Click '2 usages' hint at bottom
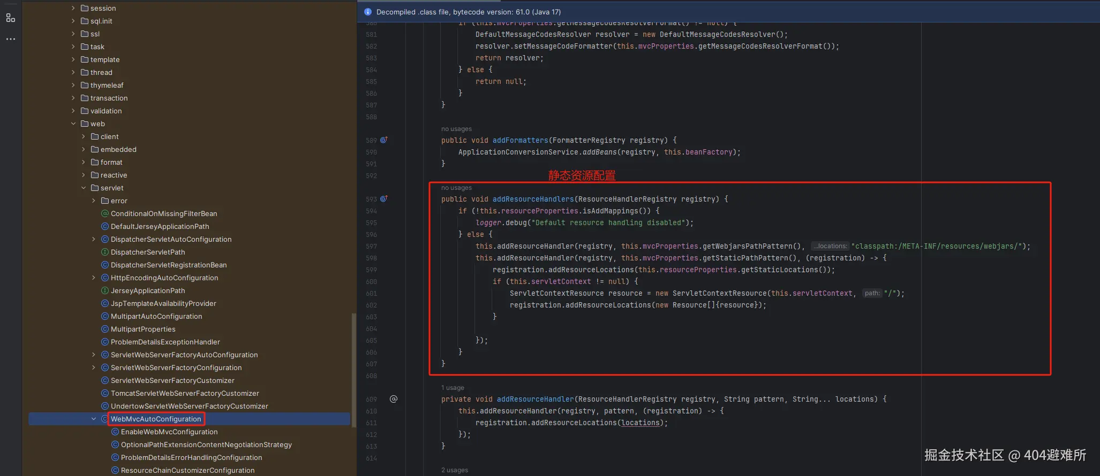Viewport: 1100px width, 476px height. 455,470
